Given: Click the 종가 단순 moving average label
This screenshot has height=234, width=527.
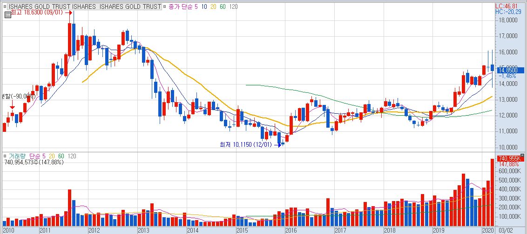Looking at the screenshot, I should 180,6.
